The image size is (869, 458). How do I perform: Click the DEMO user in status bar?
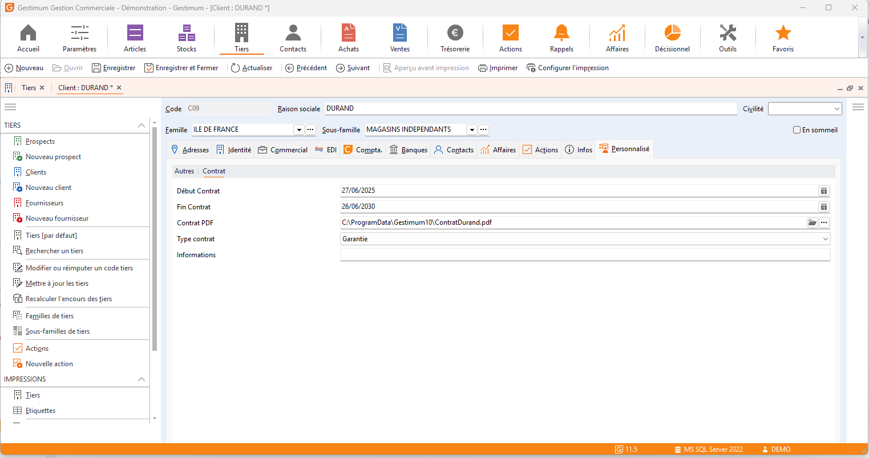coord(777,449)
